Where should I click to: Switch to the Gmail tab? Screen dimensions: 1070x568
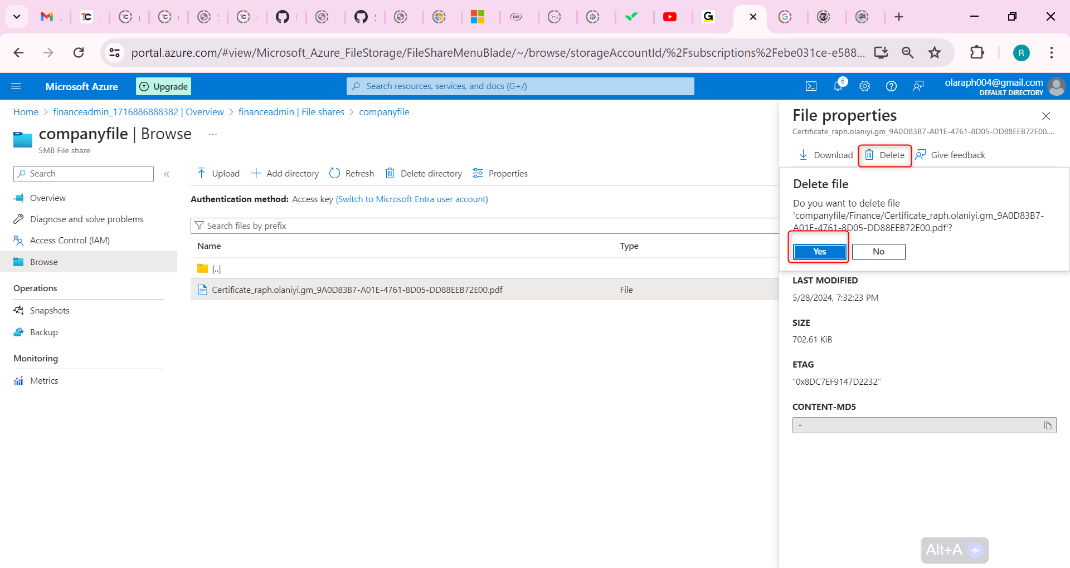coord(47,17)
